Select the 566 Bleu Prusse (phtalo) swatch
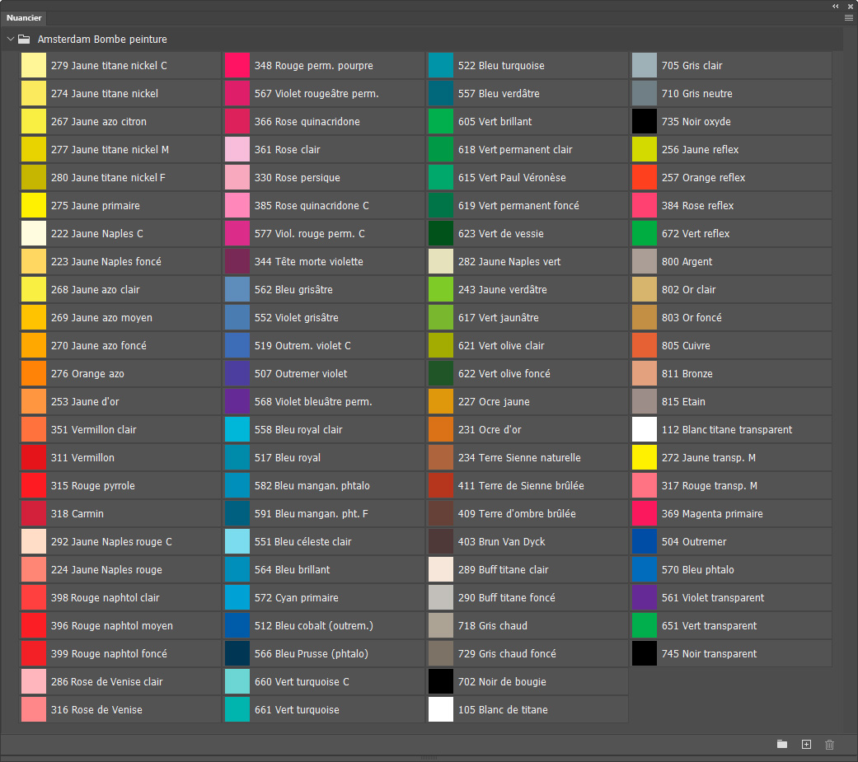858x762 pixels. (x=323, y=654)
